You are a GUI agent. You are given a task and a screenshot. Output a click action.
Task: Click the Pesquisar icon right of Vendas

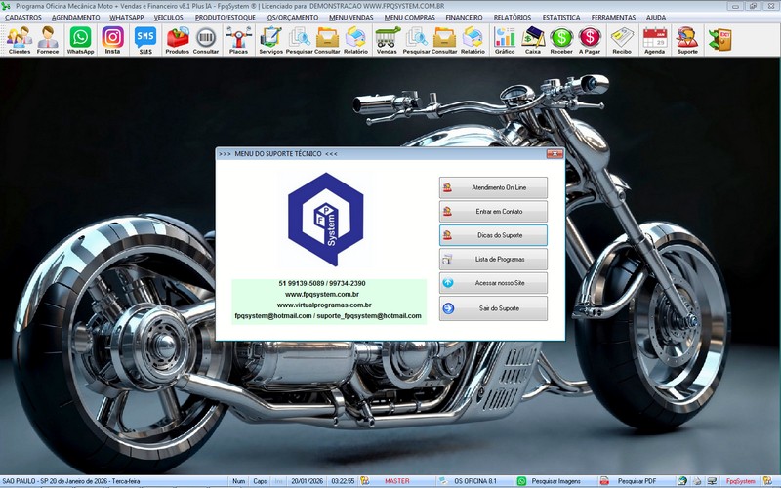pyautogui.click(x=417, y=40)
